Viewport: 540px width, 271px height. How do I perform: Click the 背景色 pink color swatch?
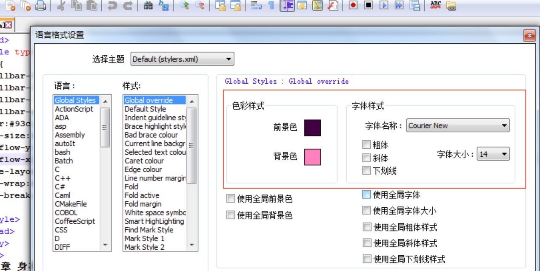pos(313,158)
